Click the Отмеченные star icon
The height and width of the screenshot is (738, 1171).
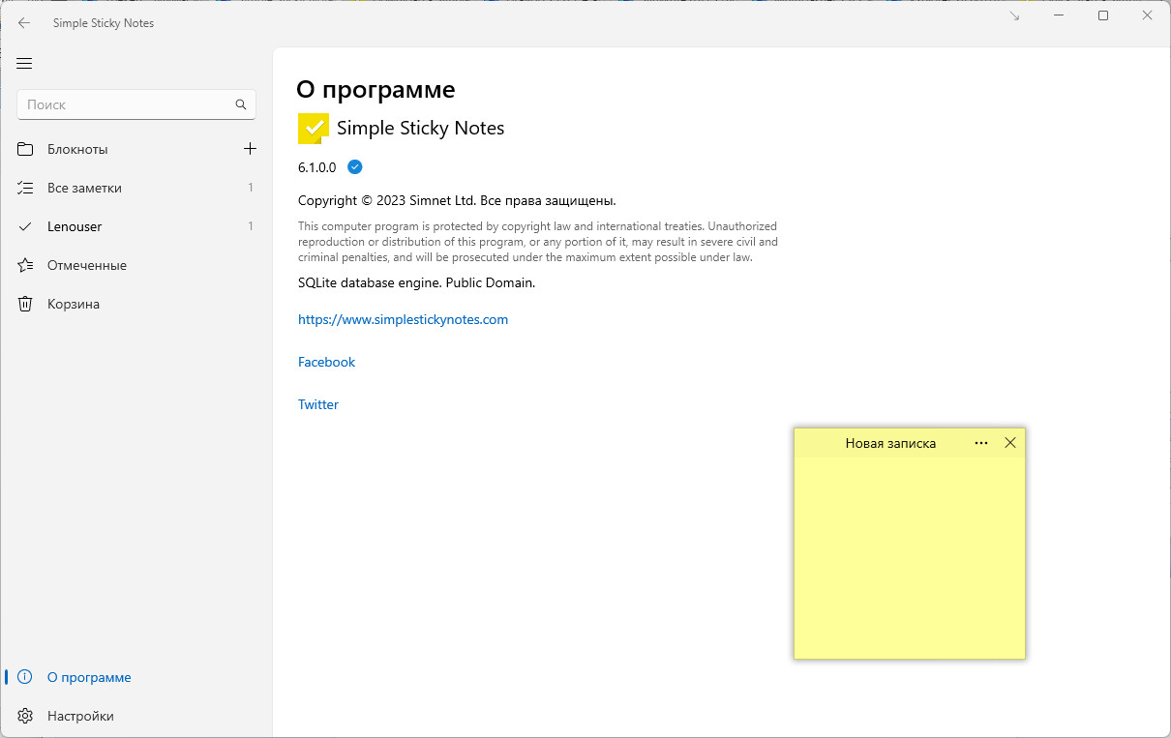[25, 265]
